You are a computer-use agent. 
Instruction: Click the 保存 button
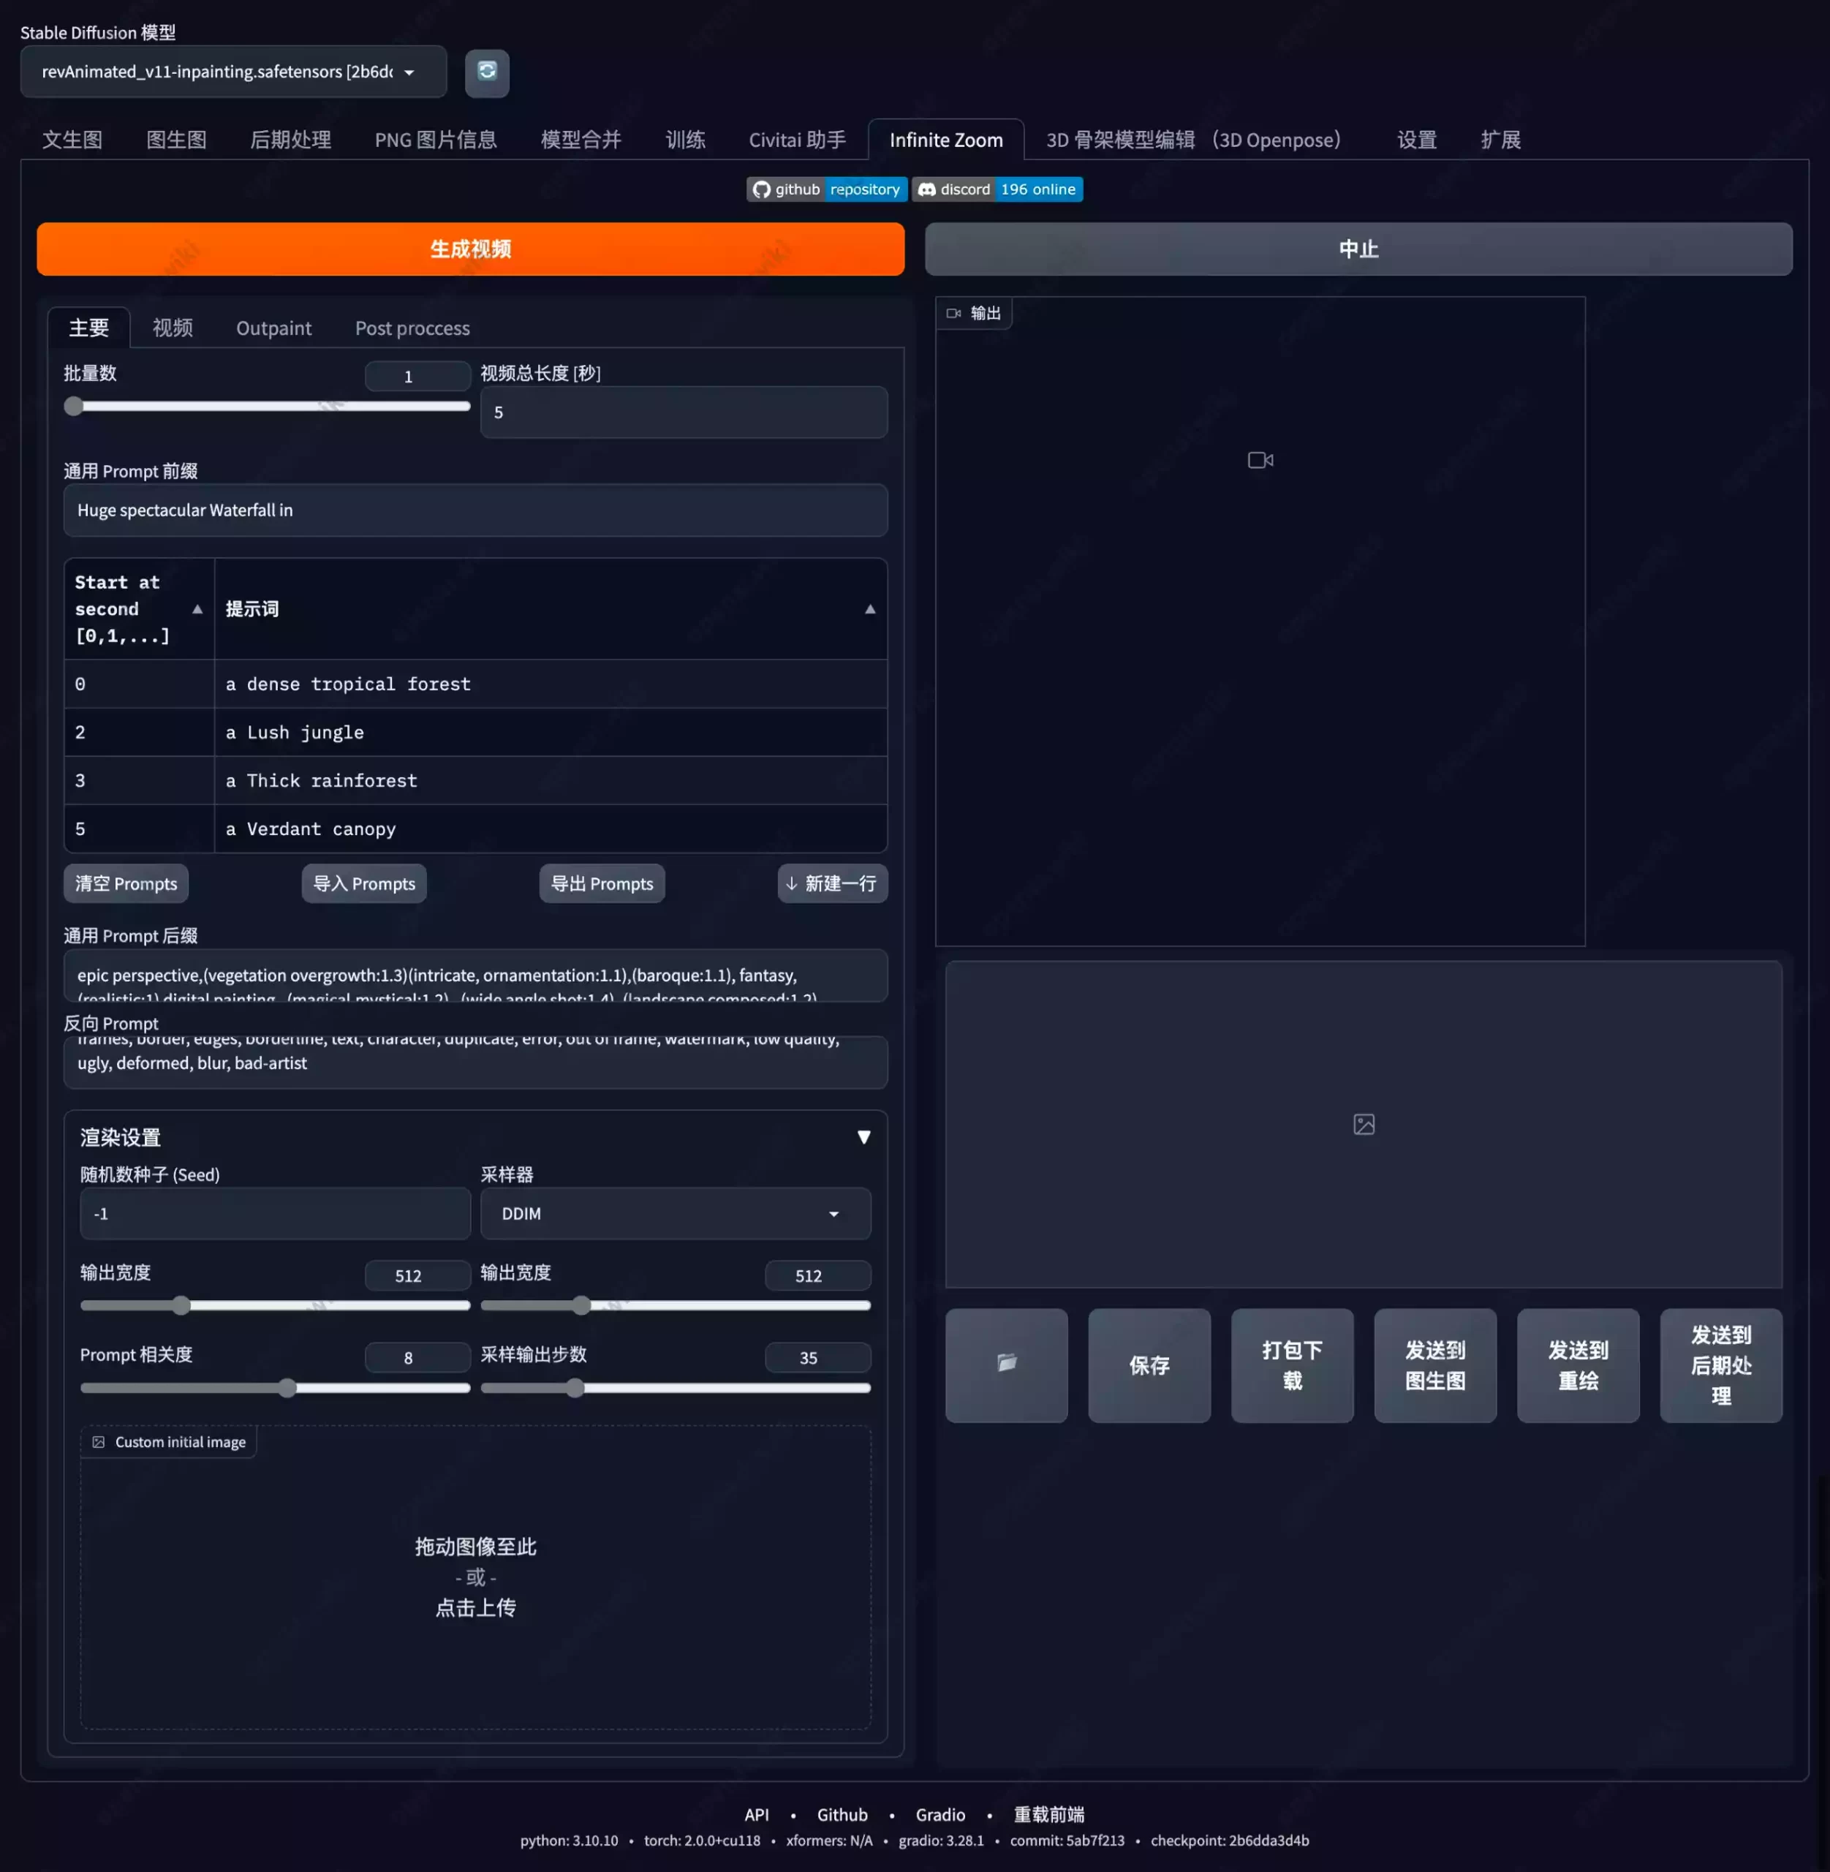[1149, 1365]
